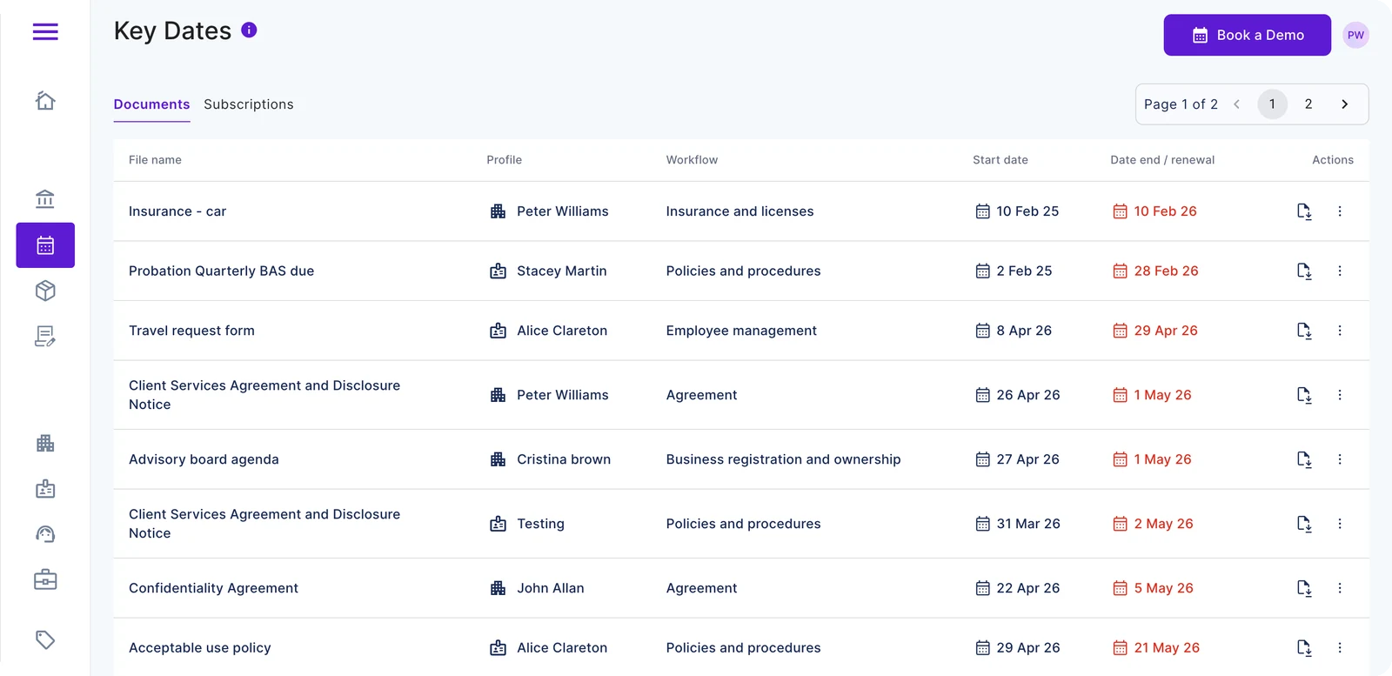
Task: Click the previous page left chevron
Action: pyautogui.click(x=1236, y=104)
